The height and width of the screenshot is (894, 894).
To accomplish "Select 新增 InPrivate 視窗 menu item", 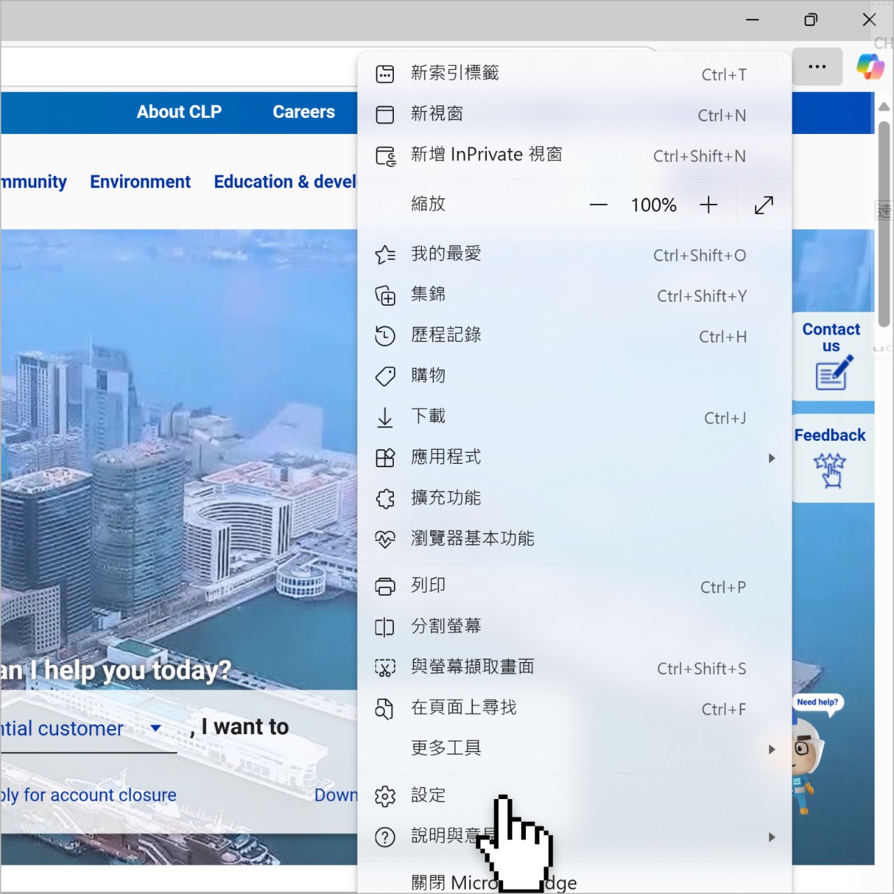I will [574, 155].
